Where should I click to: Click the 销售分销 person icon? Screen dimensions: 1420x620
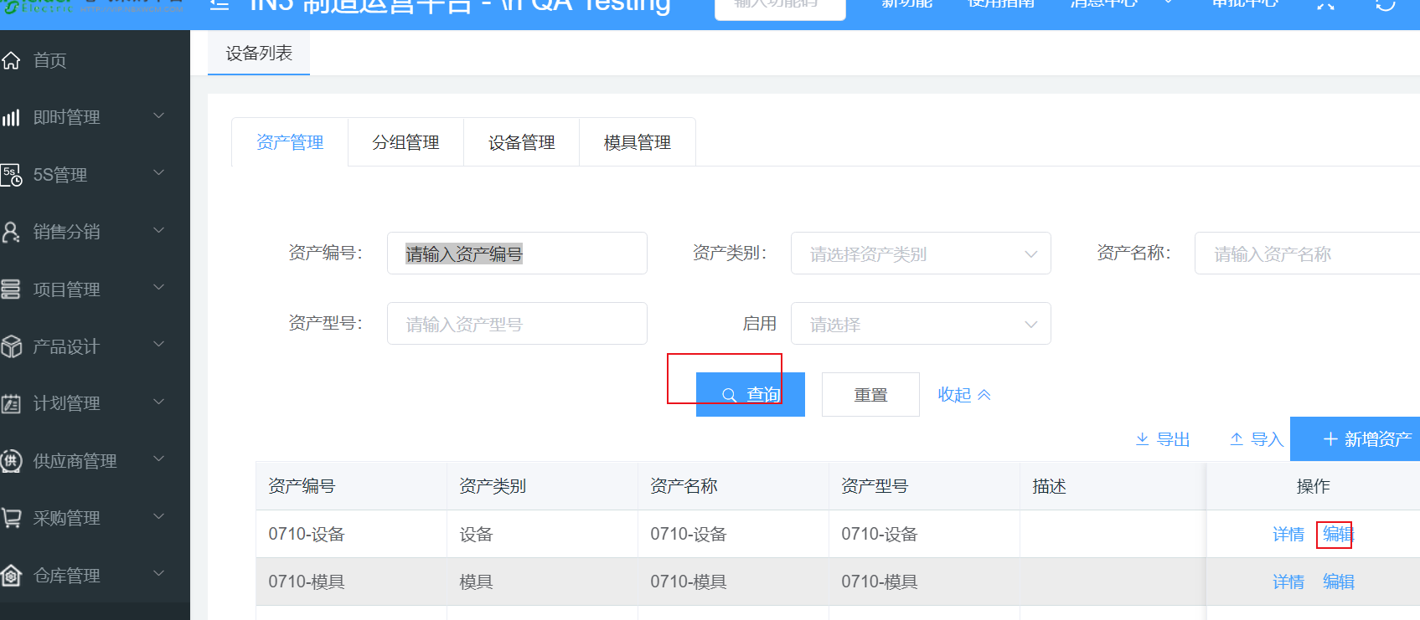coord(11,232)
